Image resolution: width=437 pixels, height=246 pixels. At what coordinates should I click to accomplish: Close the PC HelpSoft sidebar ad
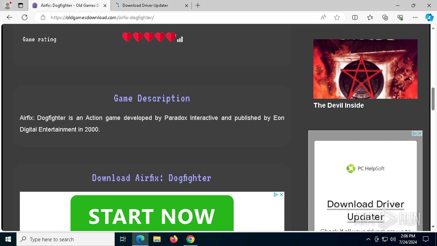(x=420, y=133)
